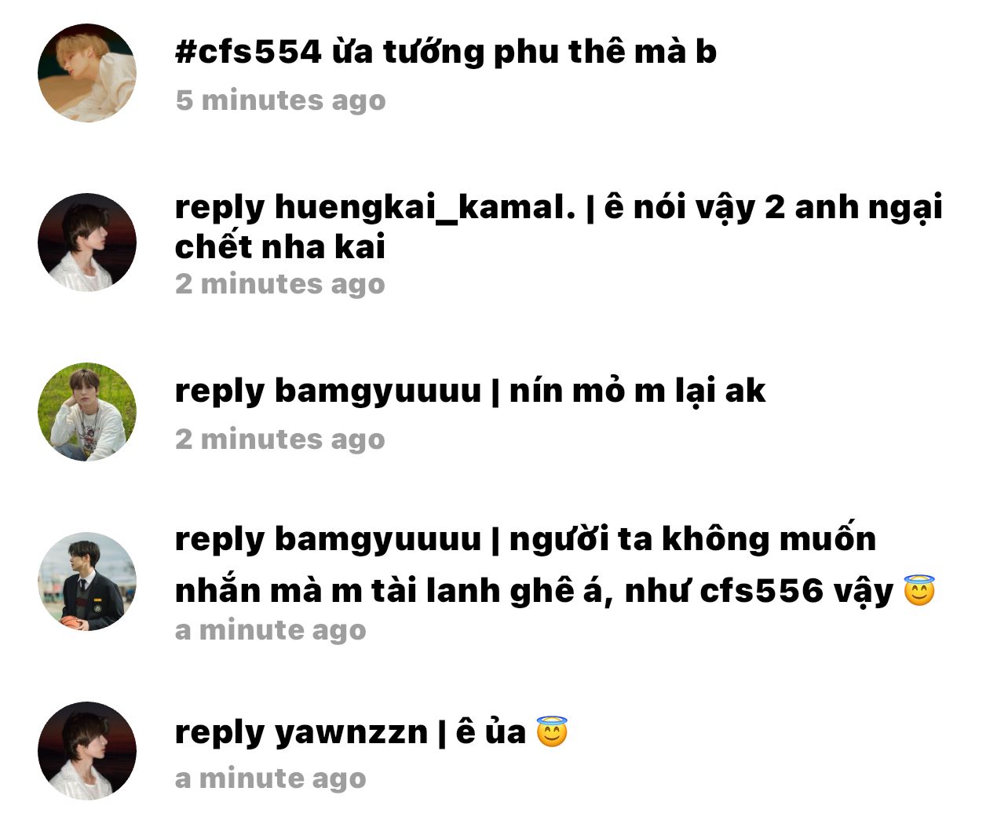
Task: Click bamgyuuuu in the 'nín mỏ' reply
Action: [378, 391]
